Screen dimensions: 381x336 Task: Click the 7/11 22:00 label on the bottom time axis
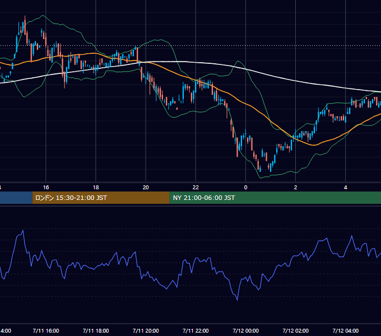[x=196, y=330]
